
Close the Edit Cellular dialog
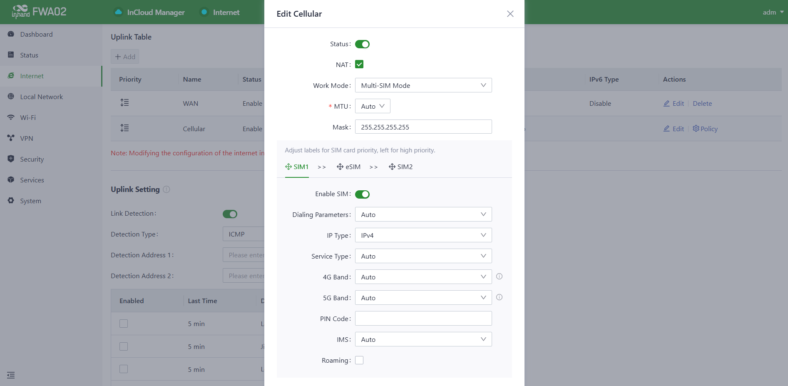[510, 14]
